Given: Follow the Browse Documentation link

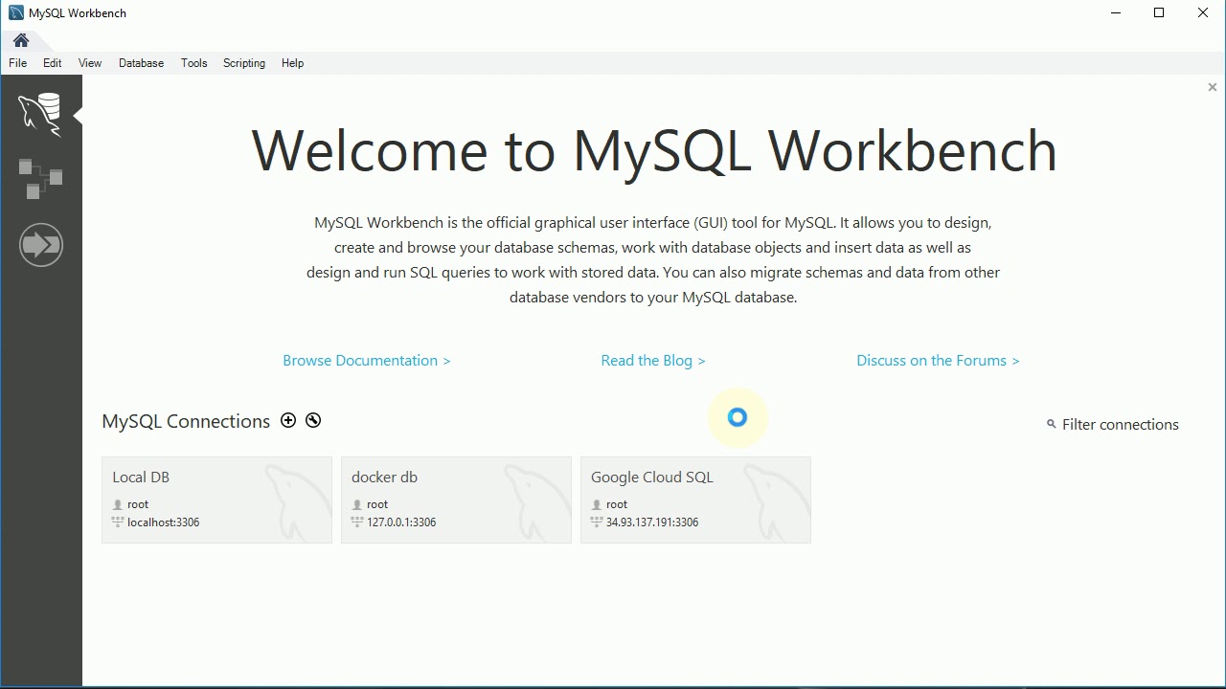Looking at the screenshot, I should click(367, 361).
